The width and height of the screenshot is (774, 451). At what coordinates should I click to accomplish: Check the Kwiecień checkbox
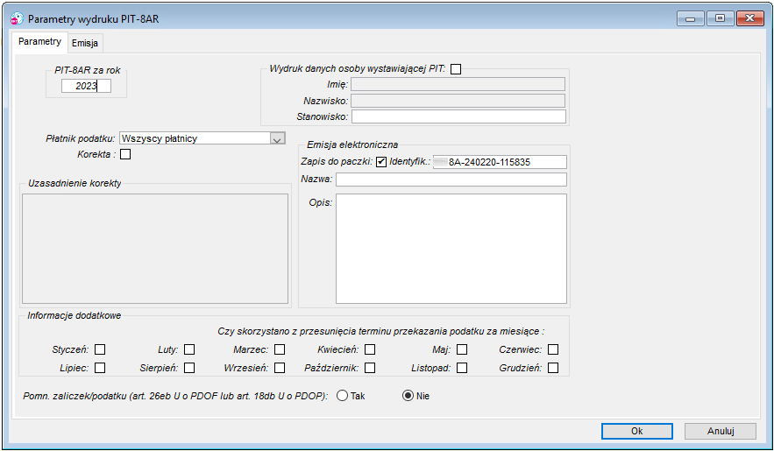(x=370, y=349)
